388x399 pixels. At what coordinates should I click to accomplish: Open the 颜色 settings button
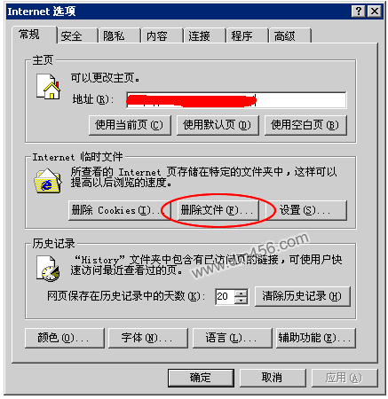(65, 338)
